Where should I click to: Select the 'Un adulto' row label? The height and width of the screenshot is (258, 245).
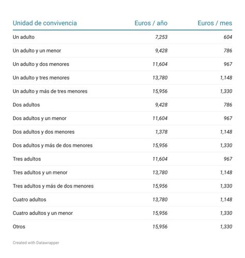[24, 37]
